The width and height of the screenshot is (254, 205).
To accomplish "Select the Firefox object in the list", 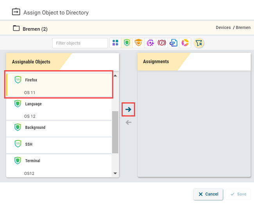I will 59,84.
